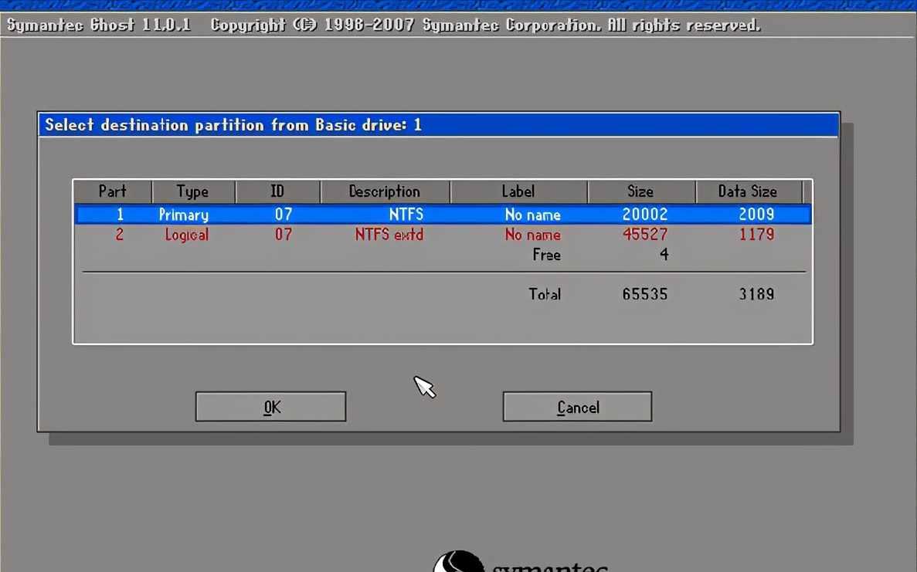Viewport: 917px width, 572px height.
Task: Select the Label column header
Action: coord(518,191)
